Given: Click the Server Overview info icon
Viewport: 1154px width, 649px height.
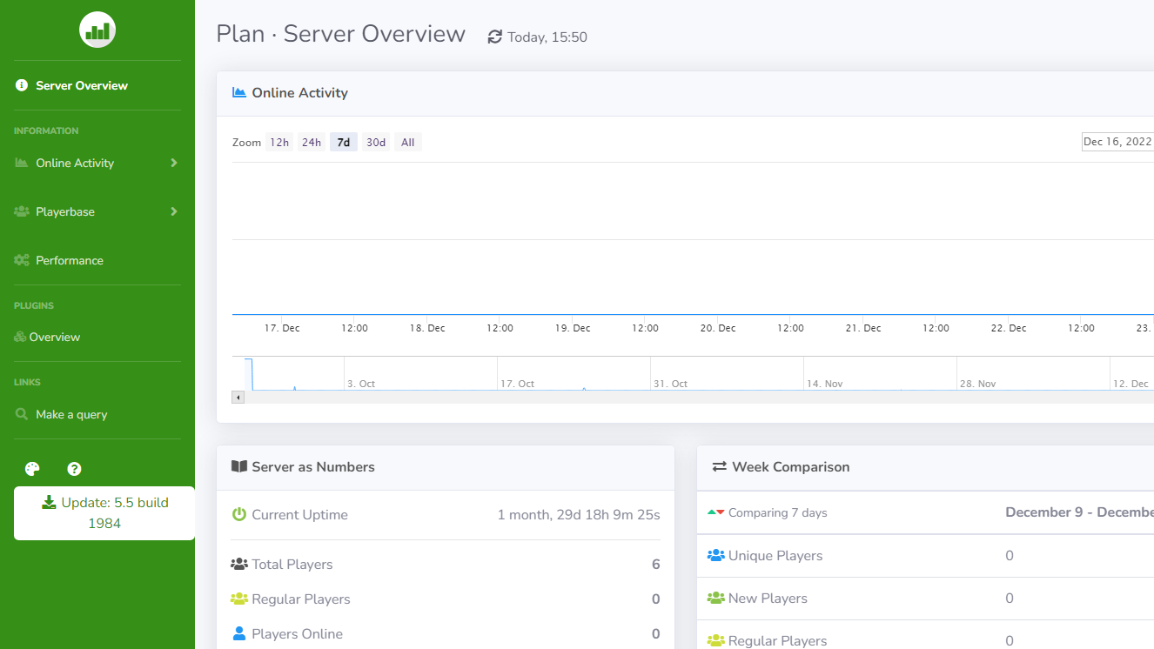Looking at the screenshot, I should (22, 85).
